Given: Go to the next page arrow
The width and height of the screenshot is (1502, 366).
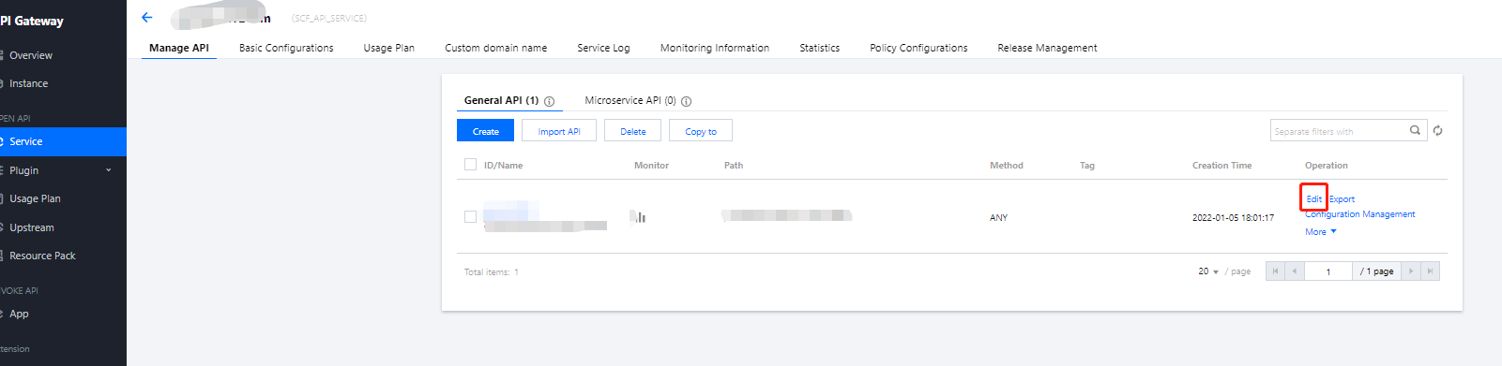Looking at the screenshot, I should 1411,271.
